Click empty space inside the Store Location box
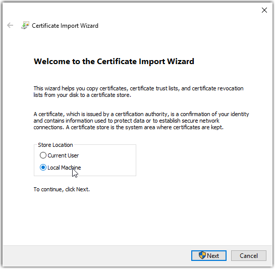Viewport: 275px width, 269px height. (108, 162)
